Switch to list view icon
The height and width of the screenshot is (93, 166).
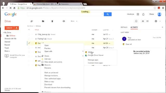point(143,21)
